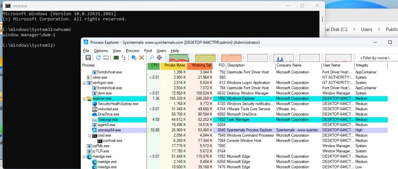Click the Find Window's Process target icon
The height and width of the screenshot is (169, 398).
click(x=160, y=58)
